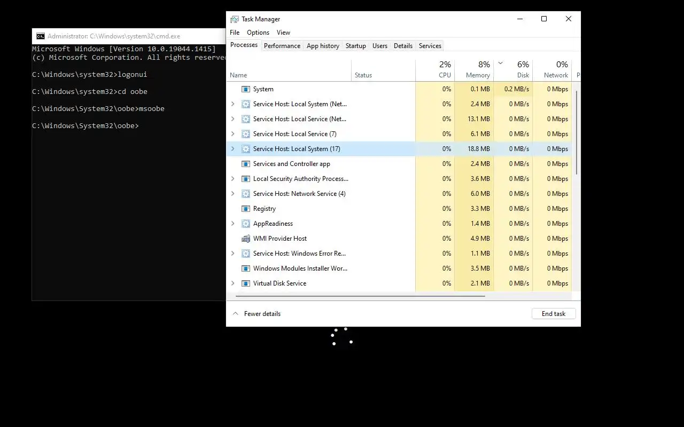Click the Windows Modules Installer Worker icon

pos(246,268)
